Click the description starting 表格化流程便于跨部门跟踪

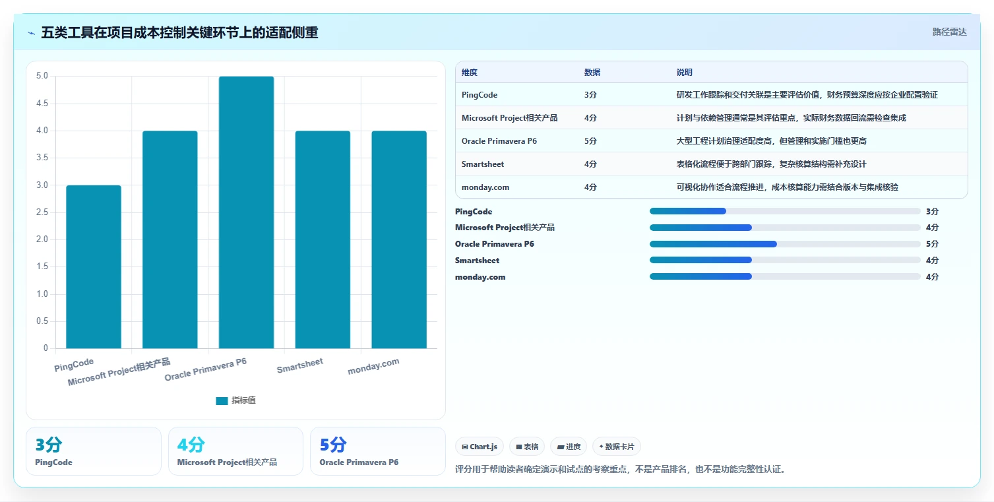[x=772, y=164]
